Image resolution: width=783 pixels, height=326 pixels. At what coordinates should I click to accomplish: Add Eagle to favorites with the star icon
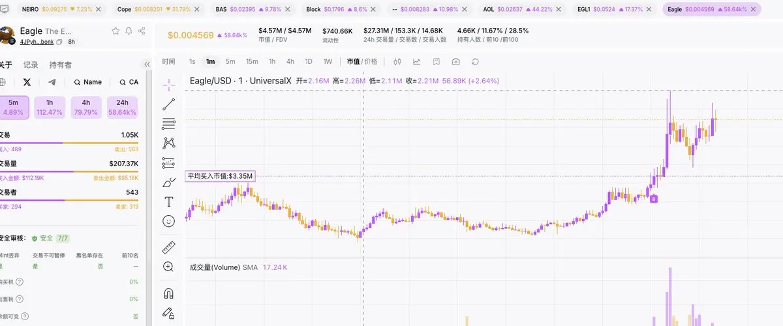coord(115,31)
